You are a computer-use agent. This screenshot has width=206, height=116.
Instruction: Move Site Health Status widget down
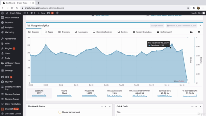[105, 106]
